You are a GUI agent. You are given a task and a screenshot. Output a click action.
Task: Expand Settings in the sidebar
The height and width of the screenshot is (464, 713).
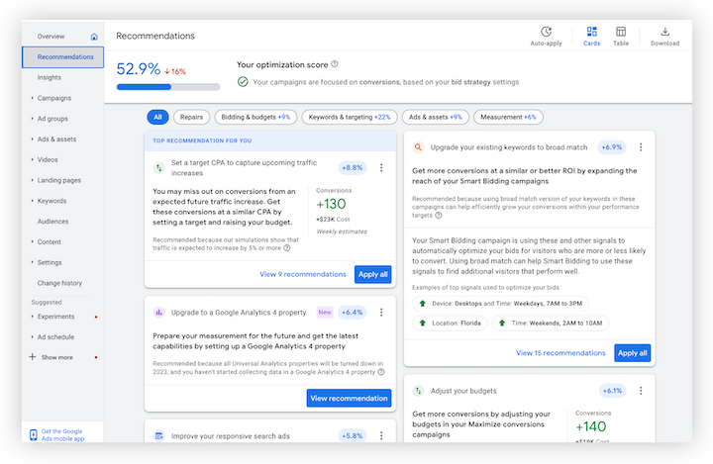click(x=49, y=262)
